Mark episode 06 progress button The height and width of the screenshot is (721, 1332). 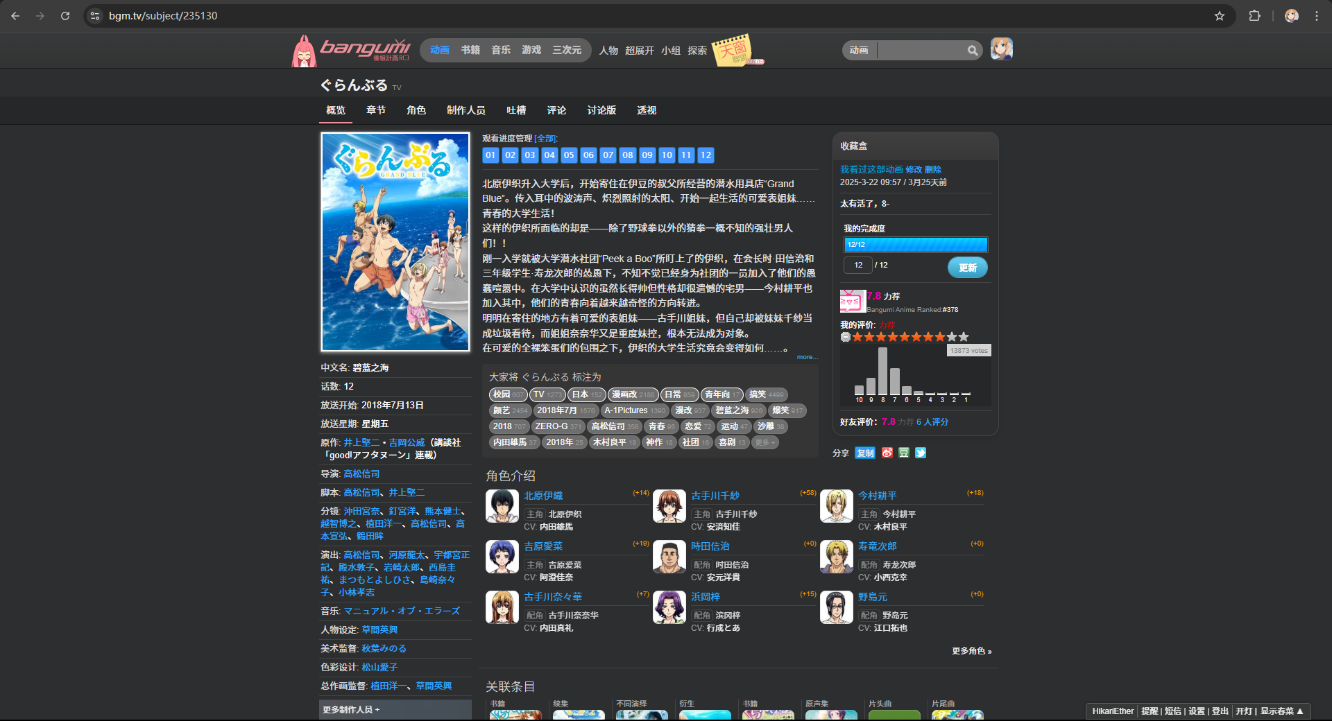(x=588, y=155)
